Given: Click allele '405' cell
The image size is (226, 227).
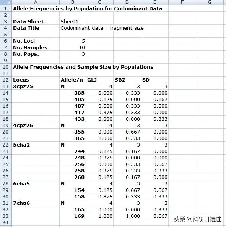Looking at the screenshot, I should (73, 100).
